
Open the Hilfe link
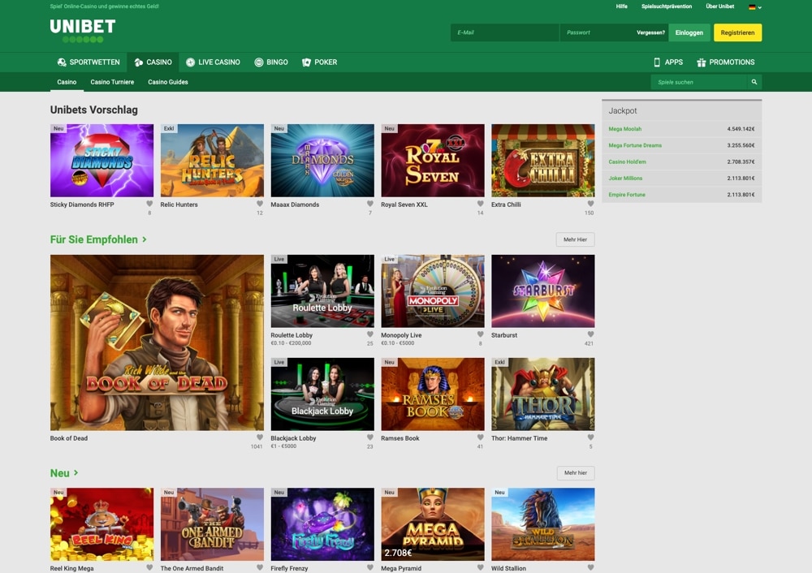pos(621,6)
